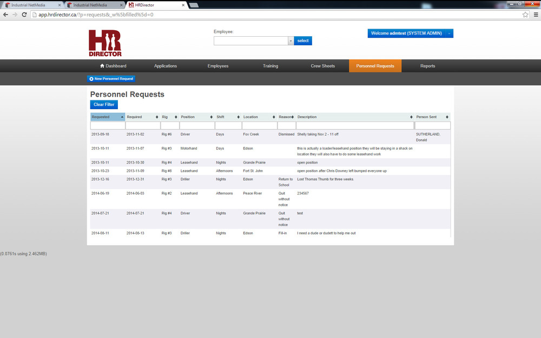The width and height of the screenshot is (541, 338).
Task: Expand the Welcome admtest dropdown arrow
Action: [x=449, y=33]
